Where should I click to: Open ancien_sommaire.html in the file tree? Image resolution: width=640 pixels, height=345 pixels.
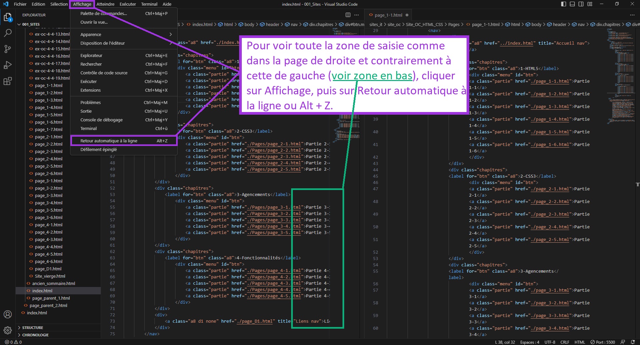(53, 284)
